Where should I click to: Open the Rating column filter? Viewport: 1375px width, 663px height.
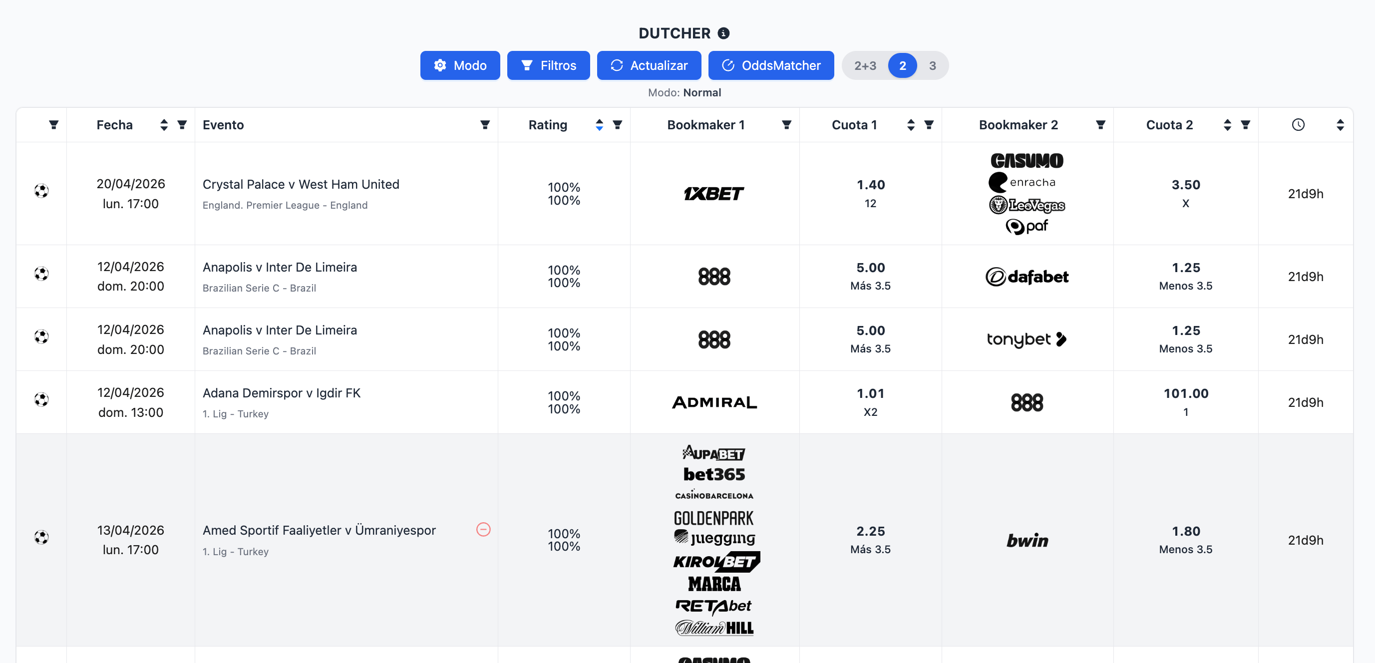click(618, 124)
